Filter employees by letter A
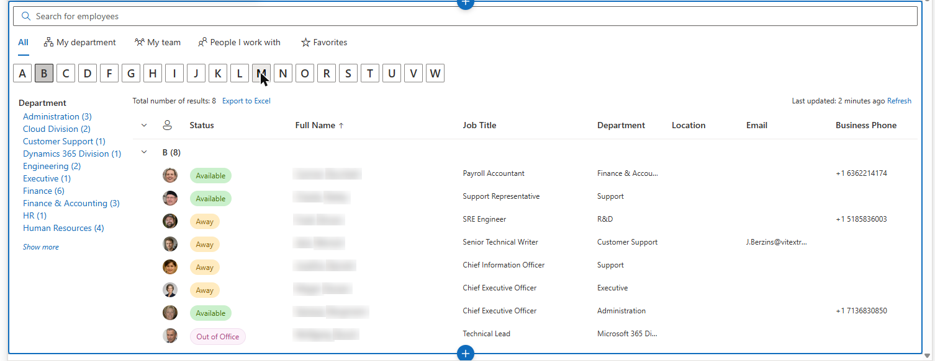 22,74
